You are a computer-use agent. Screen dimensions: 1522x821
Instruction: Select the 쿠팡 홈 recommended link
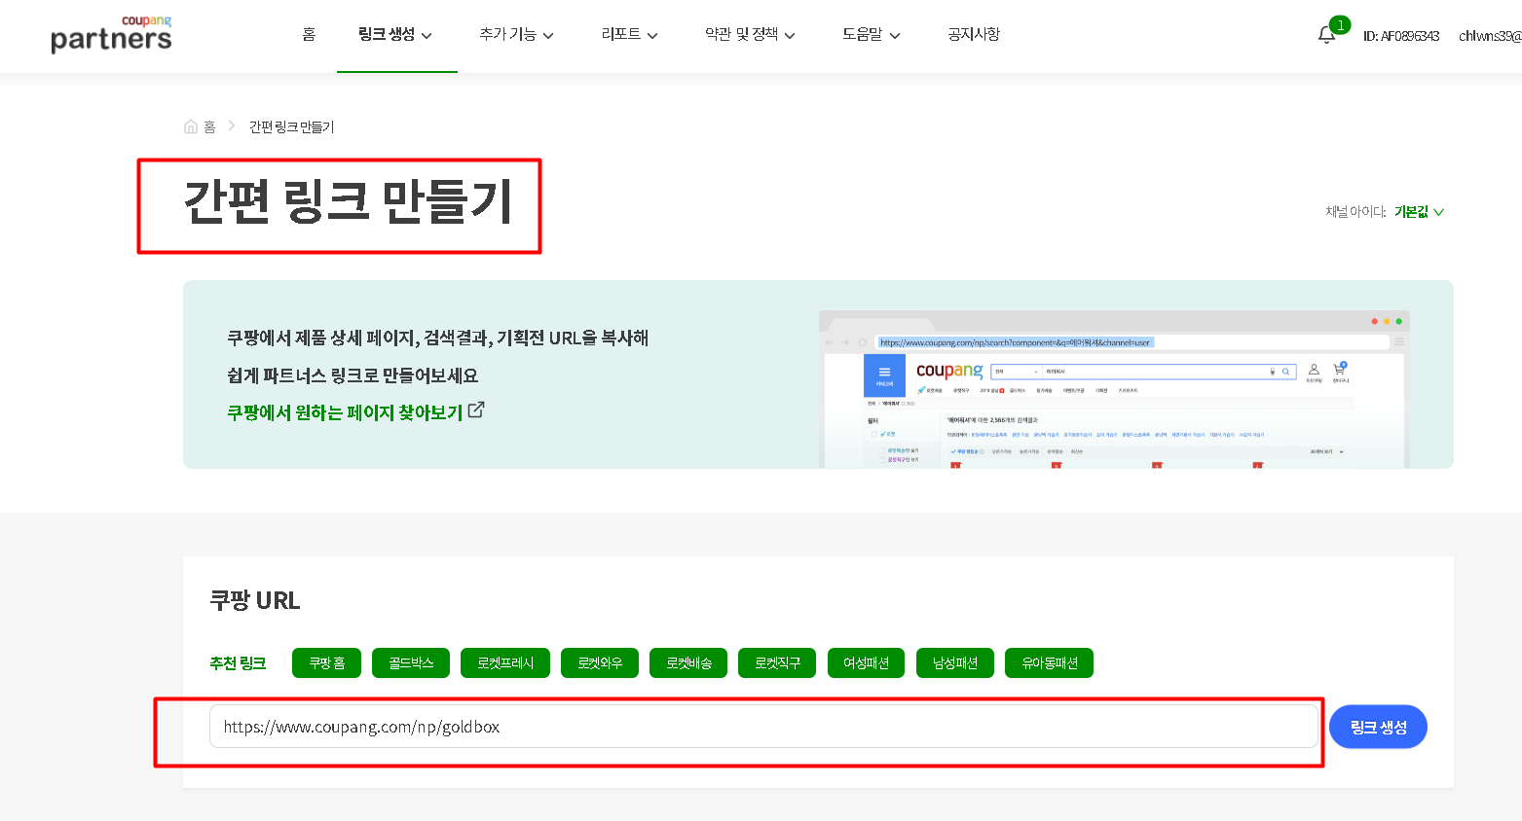327,662
